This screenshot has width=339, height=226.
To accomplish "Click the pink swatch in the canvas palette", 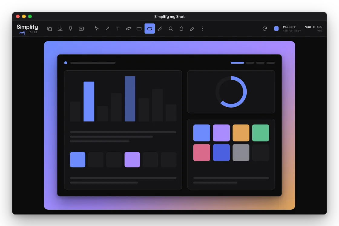I will point(202,152).
